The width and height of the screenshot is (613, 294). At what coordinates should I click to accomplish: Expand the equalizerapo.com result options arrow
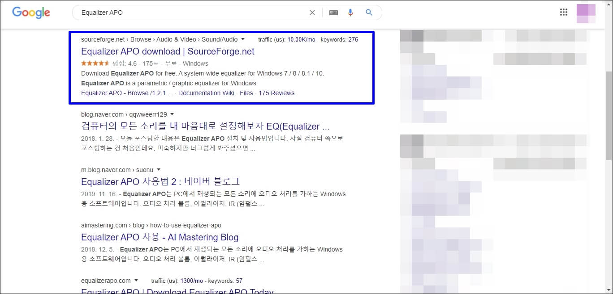pos(136,281)
